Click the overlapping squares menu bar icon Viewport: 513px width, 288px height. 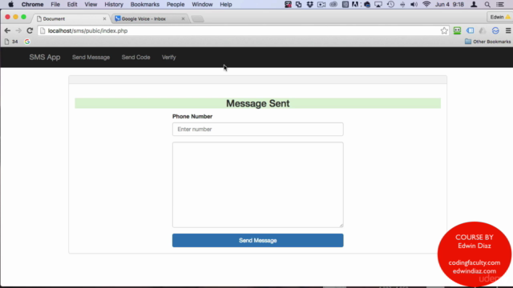point(298,5)
